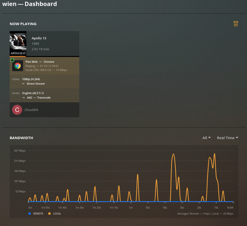Click the NOW PLAYING section heading
247x226 pixels.
[x=23, y=24]
